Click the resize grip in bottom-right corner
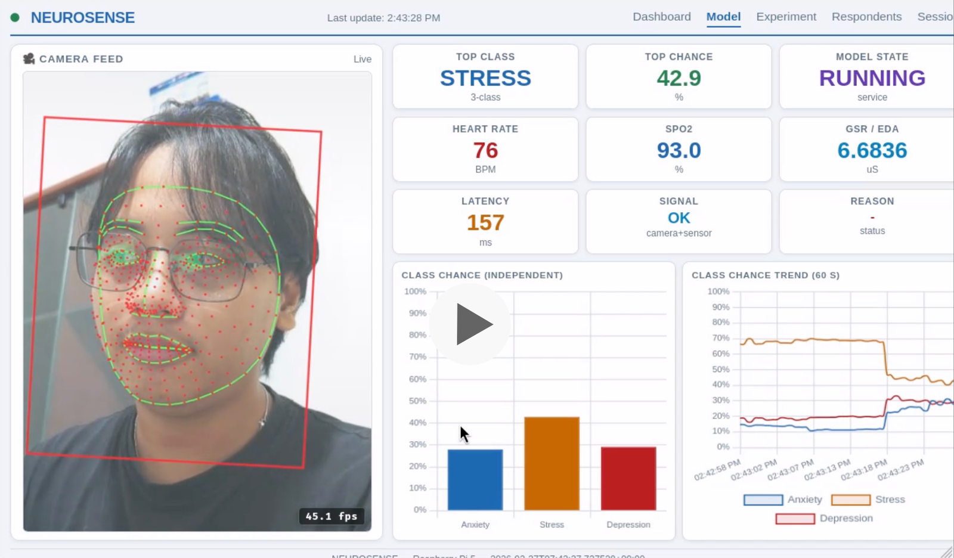954x558 pixels. coord(946,551)
